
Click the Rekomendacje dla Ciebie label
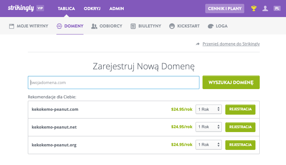(x=52, y=97)
